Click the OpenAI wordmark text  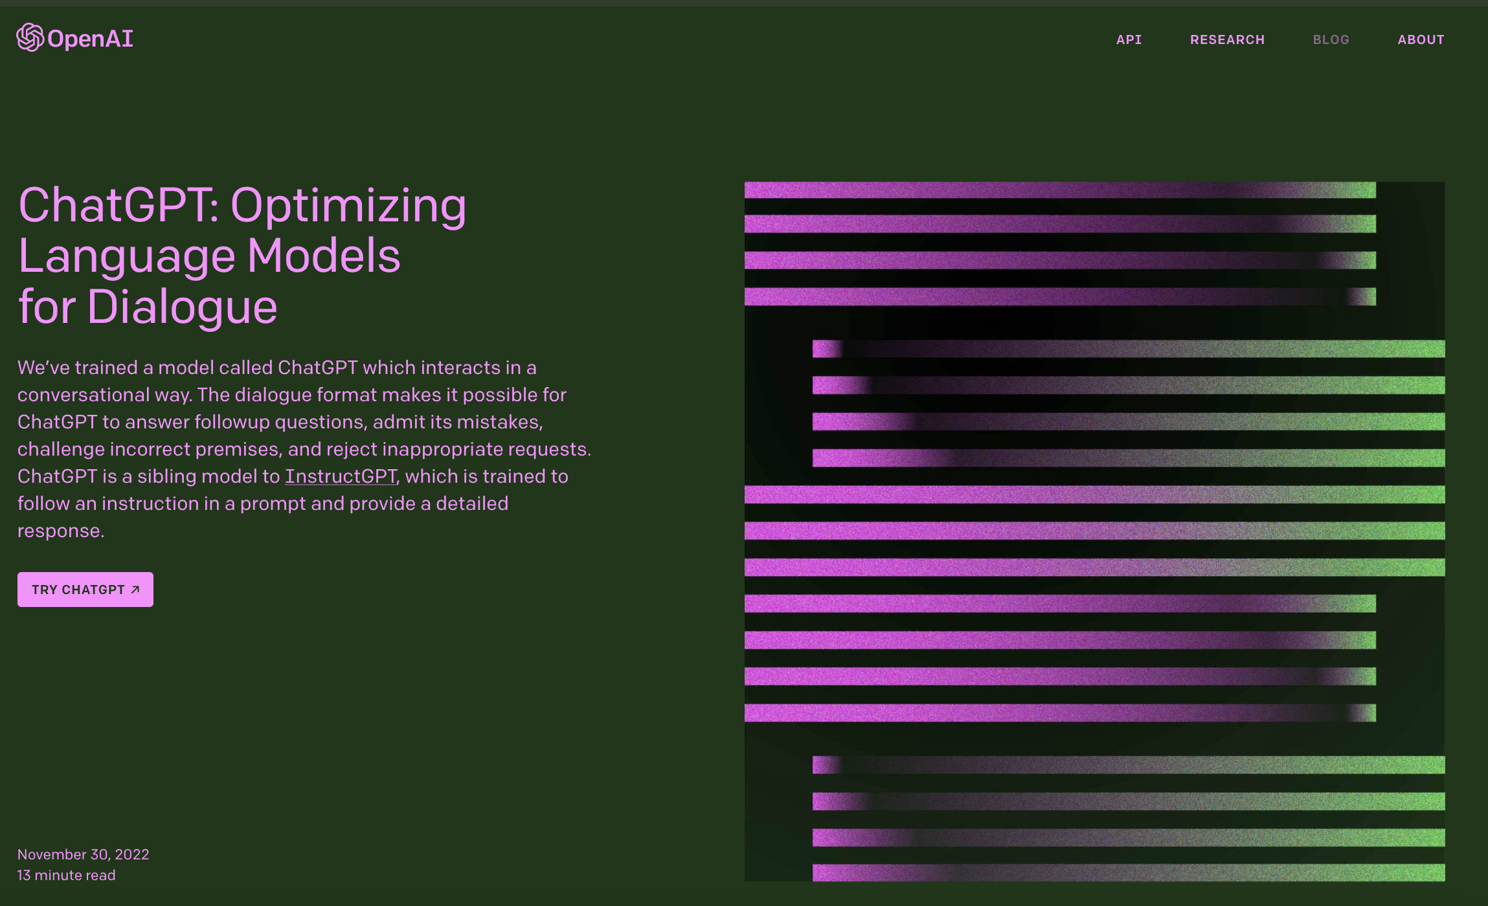(90, 39)
